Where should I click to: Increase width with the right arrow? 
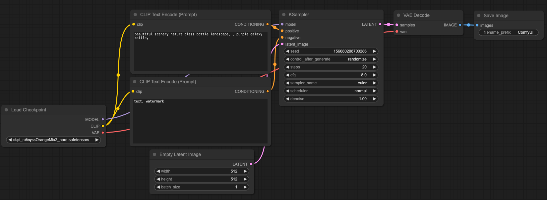(x=245, y=171)
